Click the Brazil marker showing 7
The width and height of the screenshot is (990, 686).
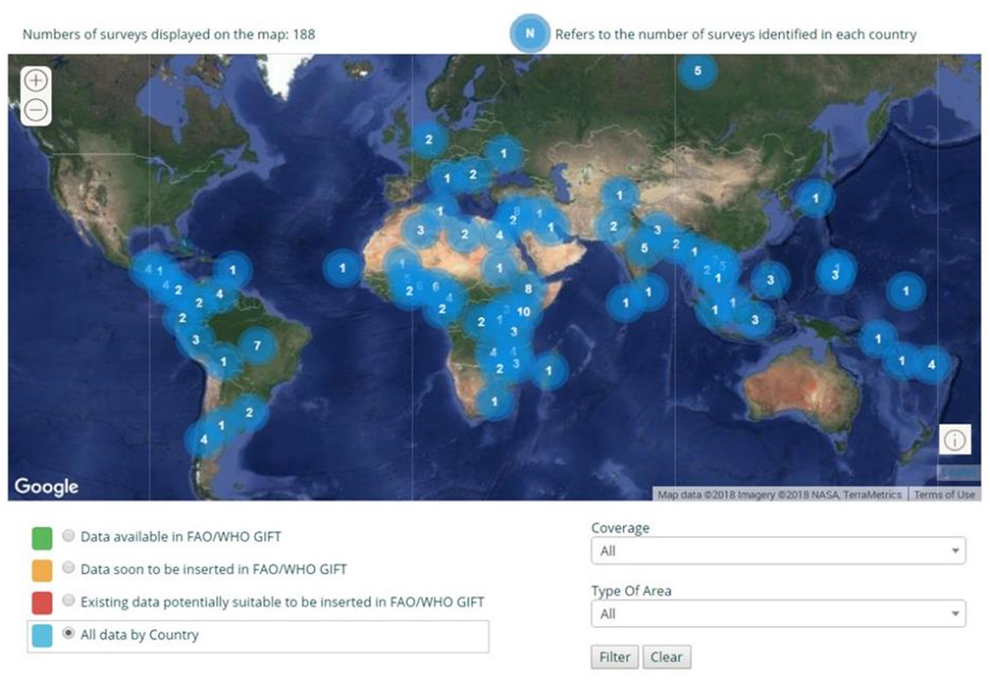[257, 346]
